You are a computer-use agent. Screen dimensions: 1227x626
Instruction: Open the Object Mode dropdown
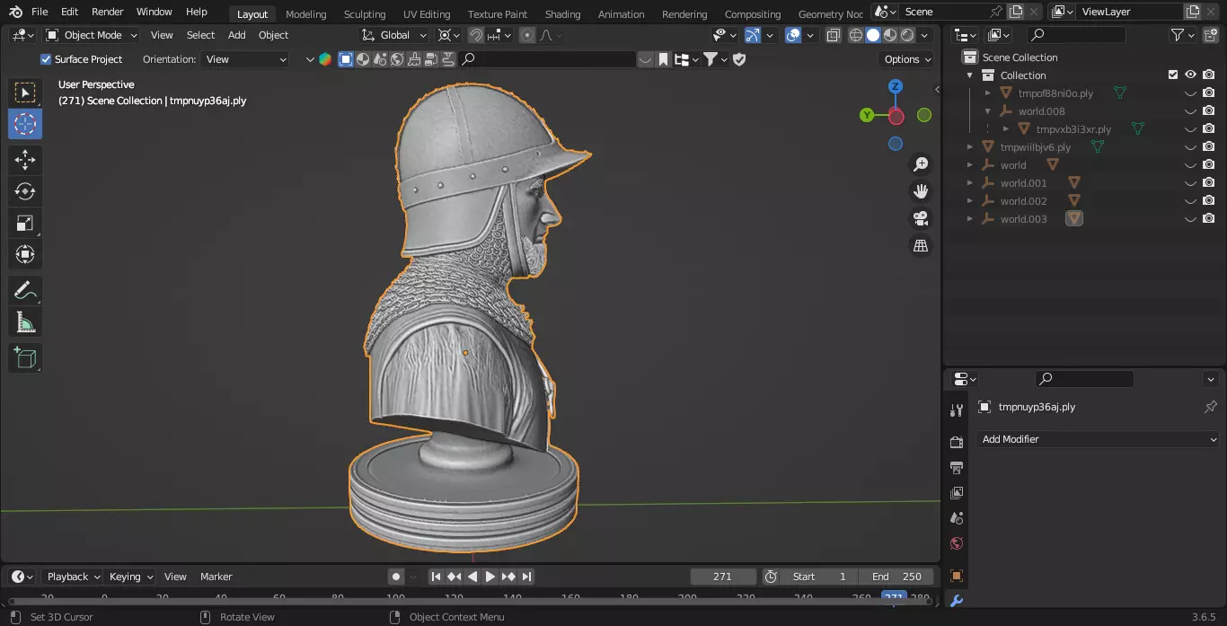click(x=92, y=35)
